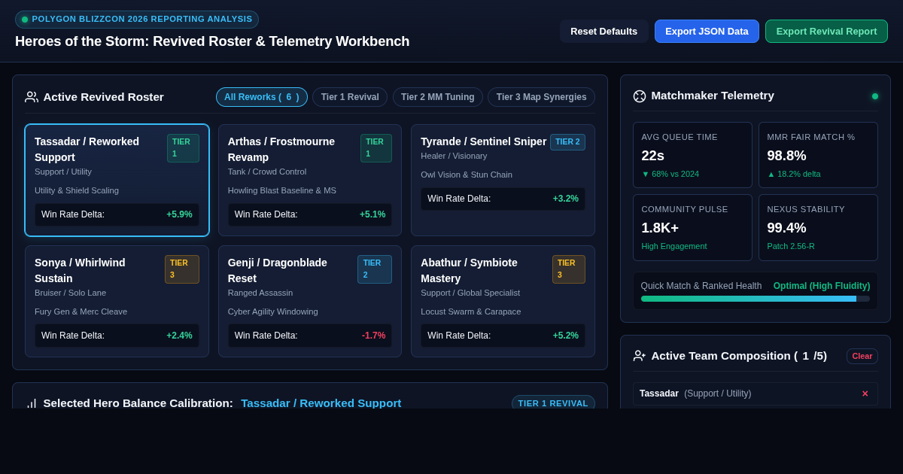Image resolution: width=903 pixels, height=474 pixels.
Task: Click the 'Owl Vision & Stun Chain' text
Action: tap(467, 175)
